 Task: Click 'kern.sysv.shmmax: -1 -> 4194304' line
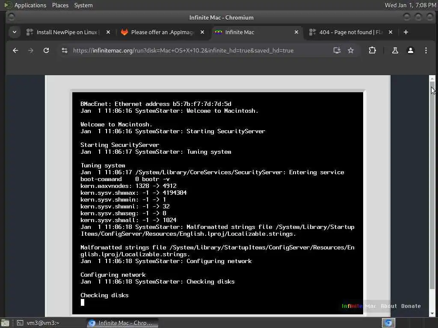[x=133, y=193]
